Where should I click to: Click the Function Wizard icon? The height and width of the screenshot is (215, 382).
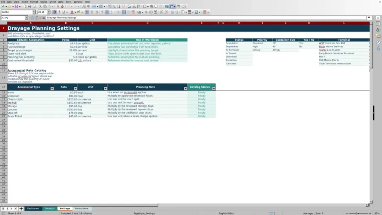pos(32,18)
